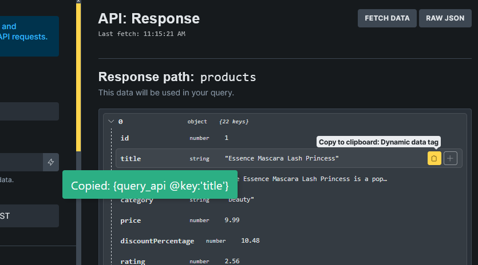Click the discountPercentage key
Screen dimensions: 478x265
click(157, 240)
